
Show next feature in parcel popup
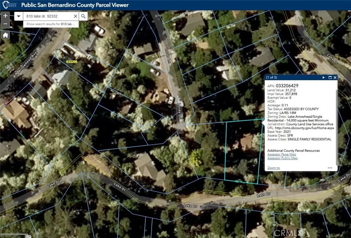click(x=324, y=78)
